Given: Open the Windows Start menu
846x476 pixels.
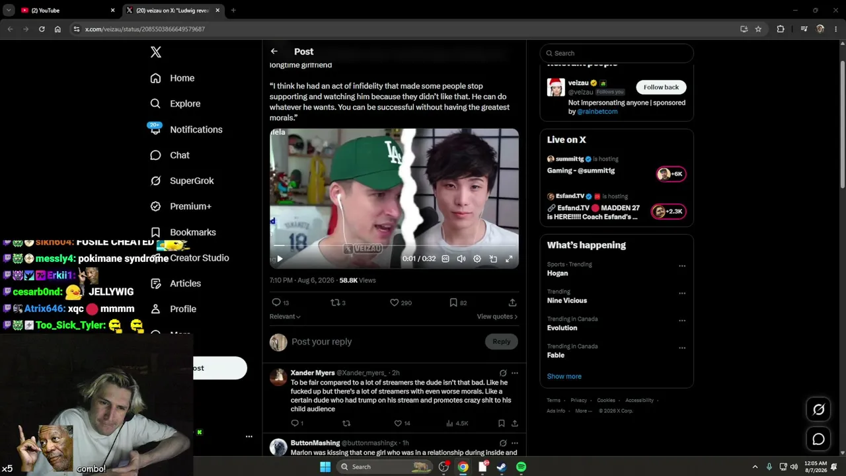Looking at the screenshot, I should 325,467.
